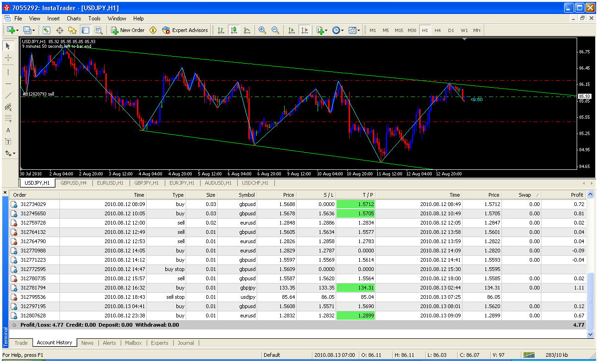
Task: Click the Zoom Out magnifier icon
Action: tap(275, 30)
